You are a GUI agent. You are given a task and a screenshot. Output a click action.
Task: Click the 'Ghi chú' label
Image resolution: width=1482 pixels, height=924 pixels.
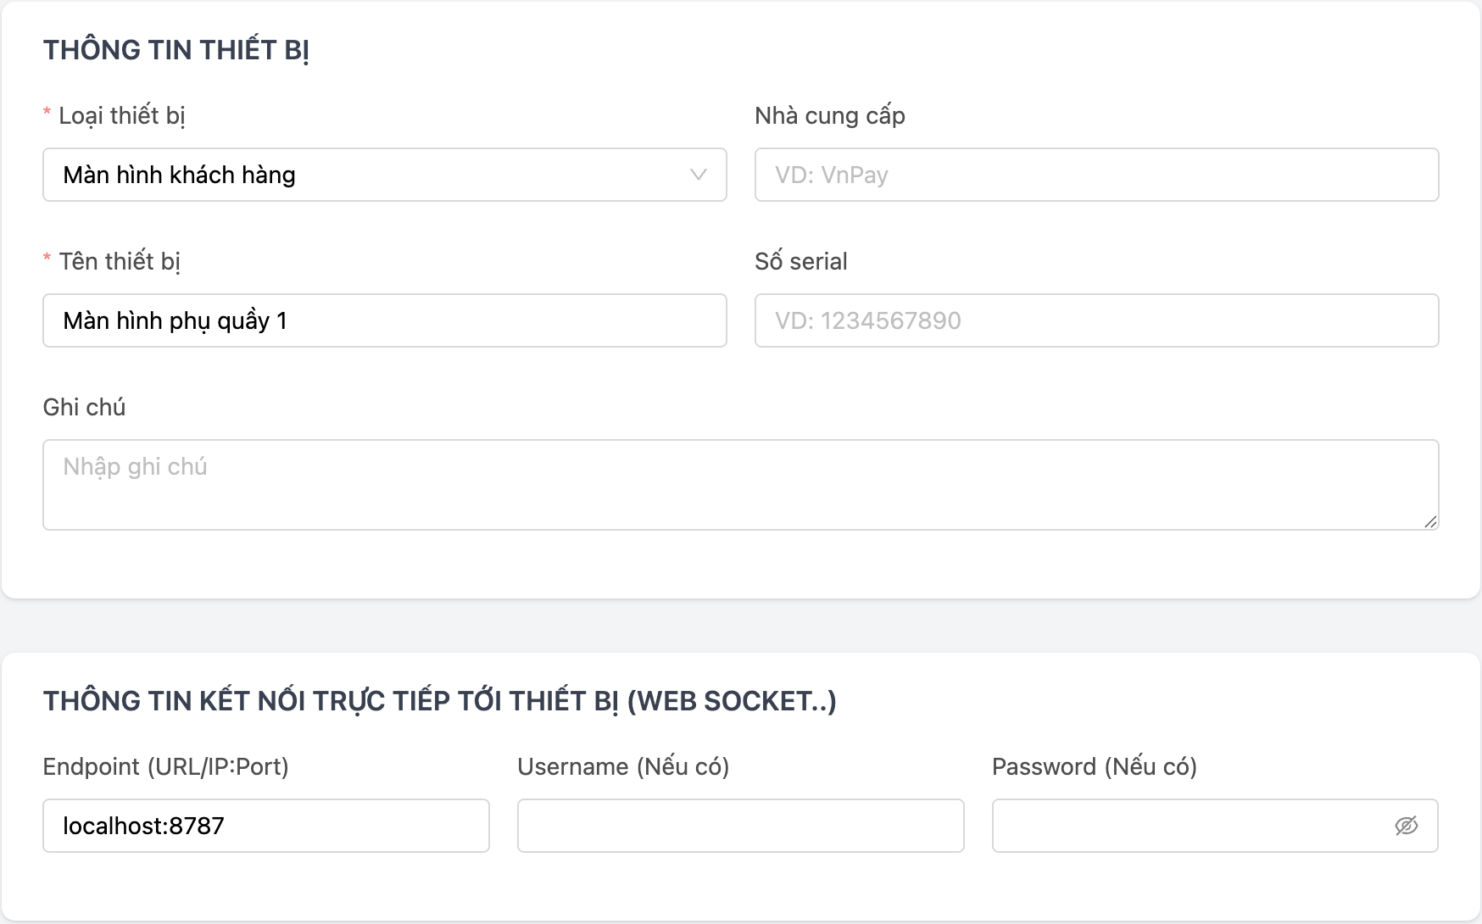click(x=84, y=407)
